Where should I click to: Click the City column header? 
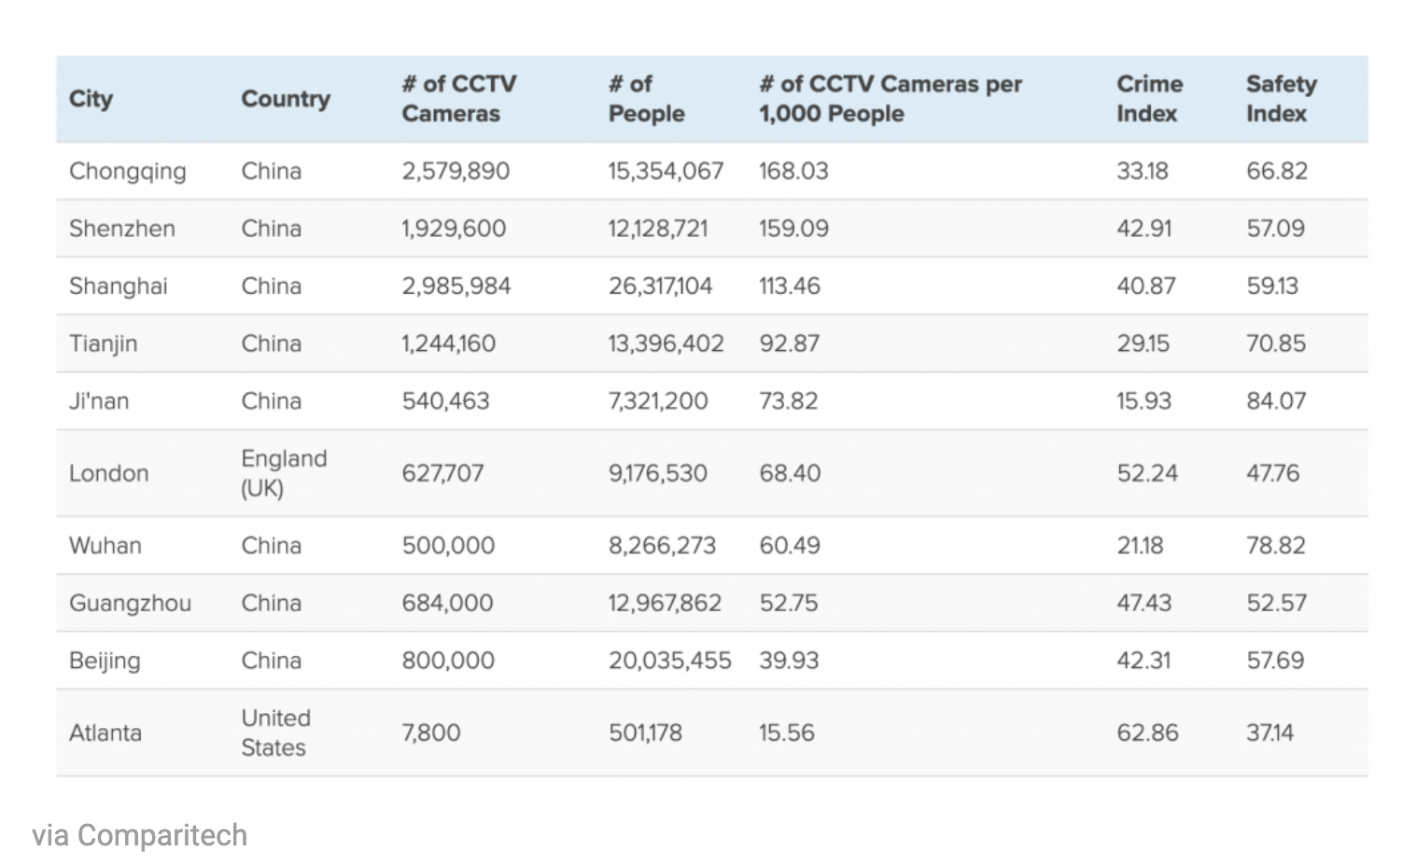point(91,99)
